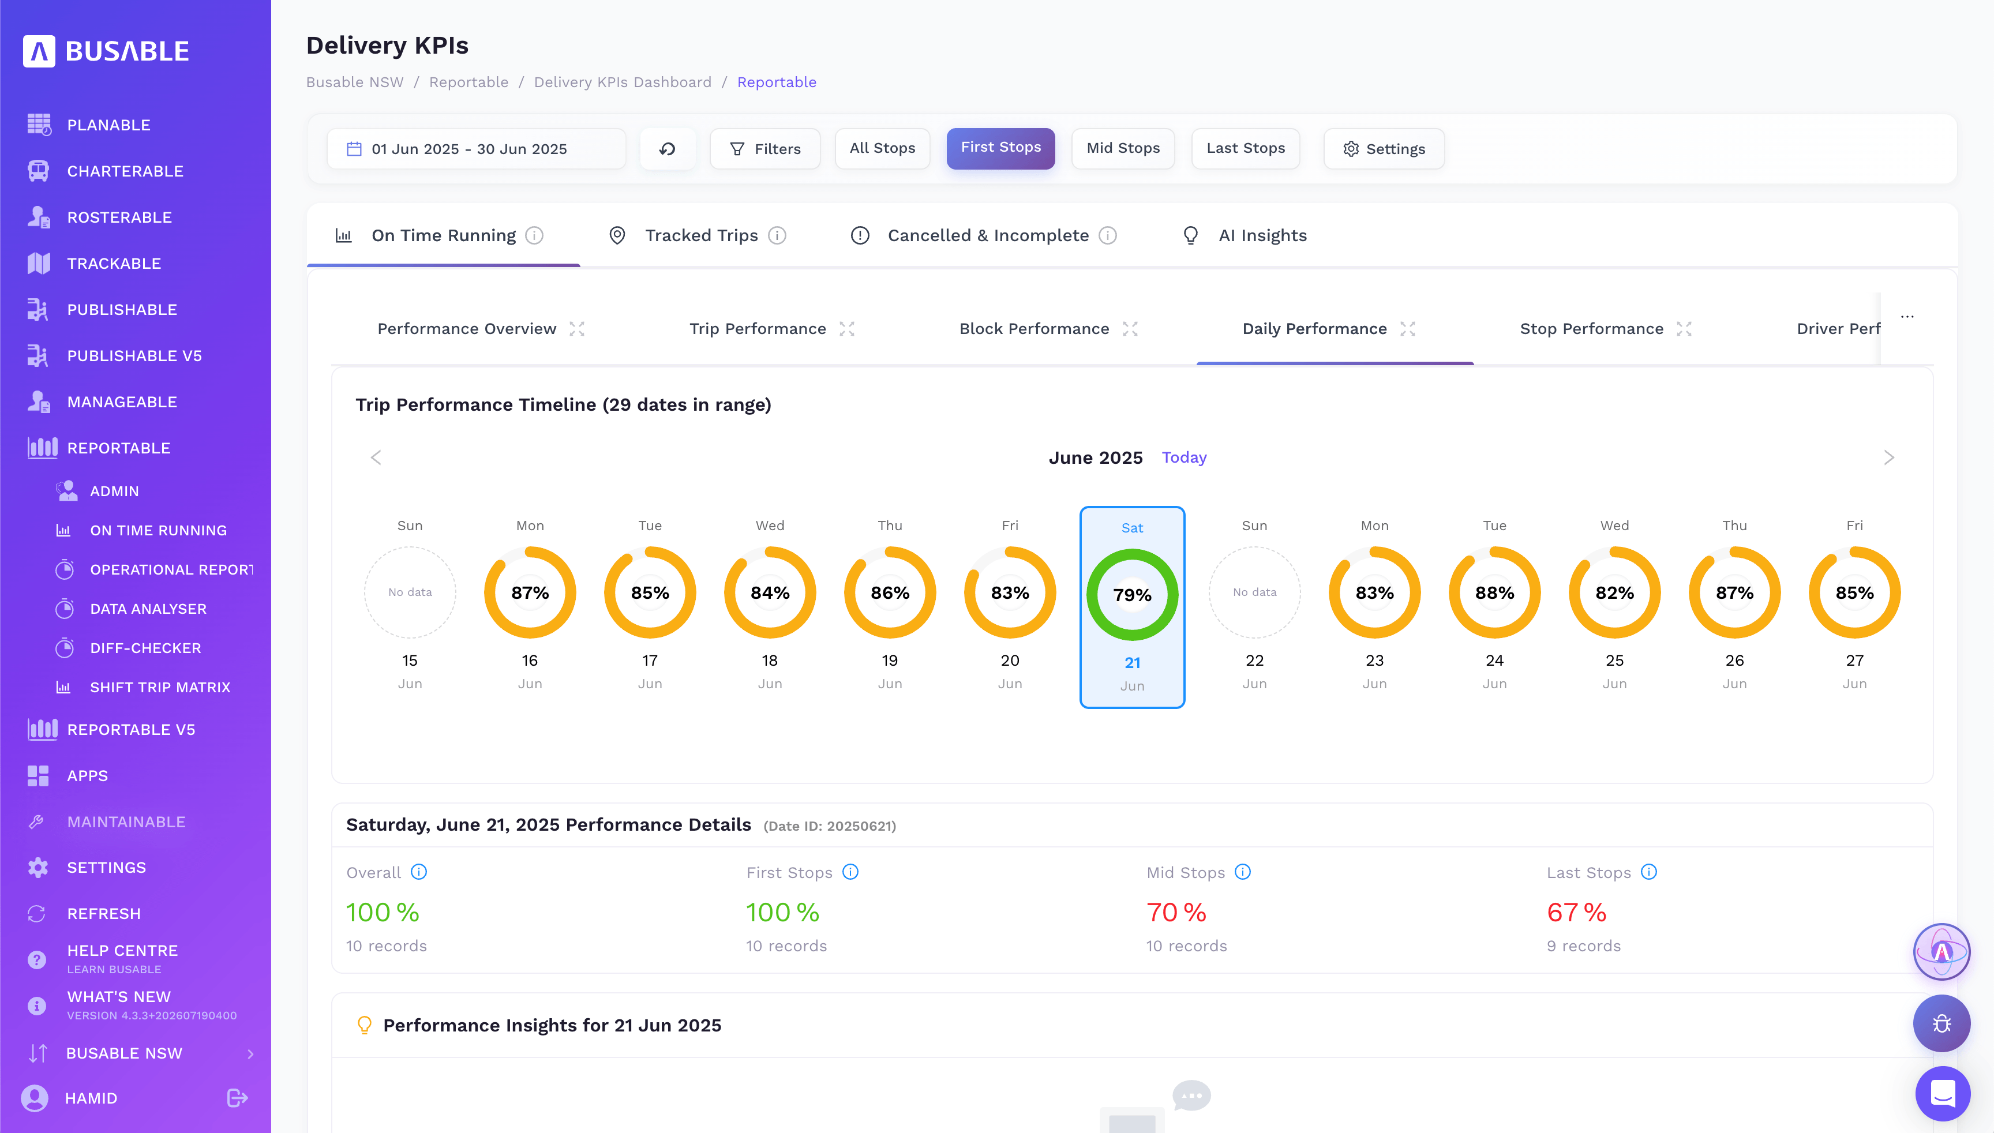The height and width of the screenshot is (1133, 1994).
Task: Click info icon next to Last Stops details
Action: coord(1648,872)
